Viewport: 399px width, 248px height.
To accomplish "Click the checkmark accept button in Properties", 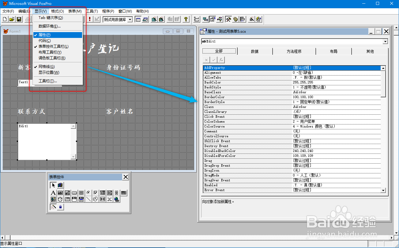I will click(214, 60).
